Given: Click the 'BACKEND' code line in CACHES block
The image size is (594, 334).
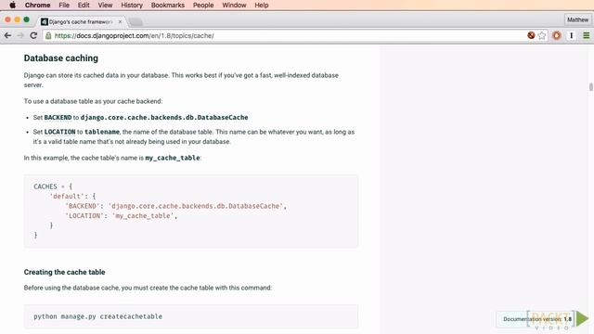Looking at the screenshot, I should tap(175, 206).
